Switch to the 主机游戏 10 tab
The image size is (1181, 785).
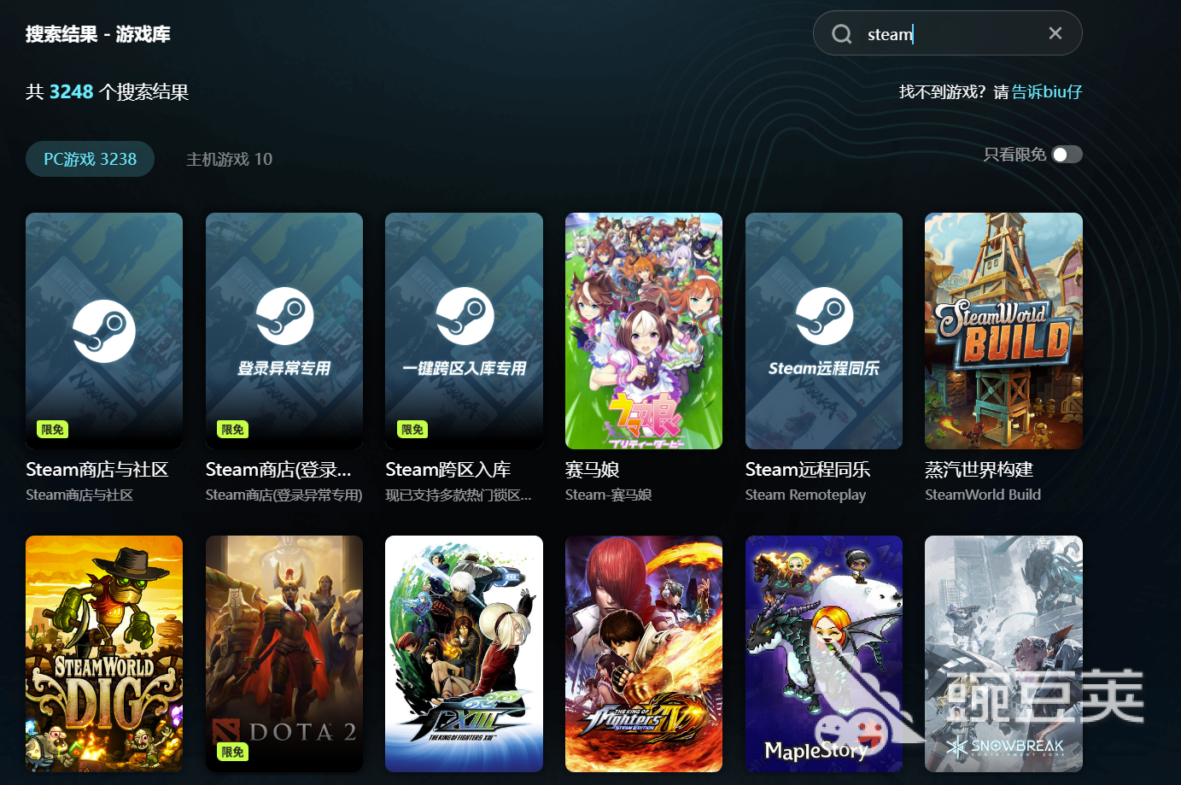coord(229,159)
